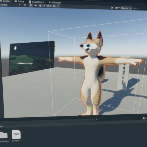Toggle scene lighting lightbulb icon
147x147 pixels.
point(31,5)
